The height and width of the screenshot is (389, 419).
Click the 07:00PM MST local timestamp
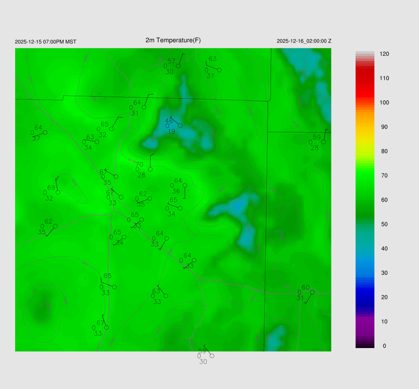pyautogui.click(x=45, y=42)
